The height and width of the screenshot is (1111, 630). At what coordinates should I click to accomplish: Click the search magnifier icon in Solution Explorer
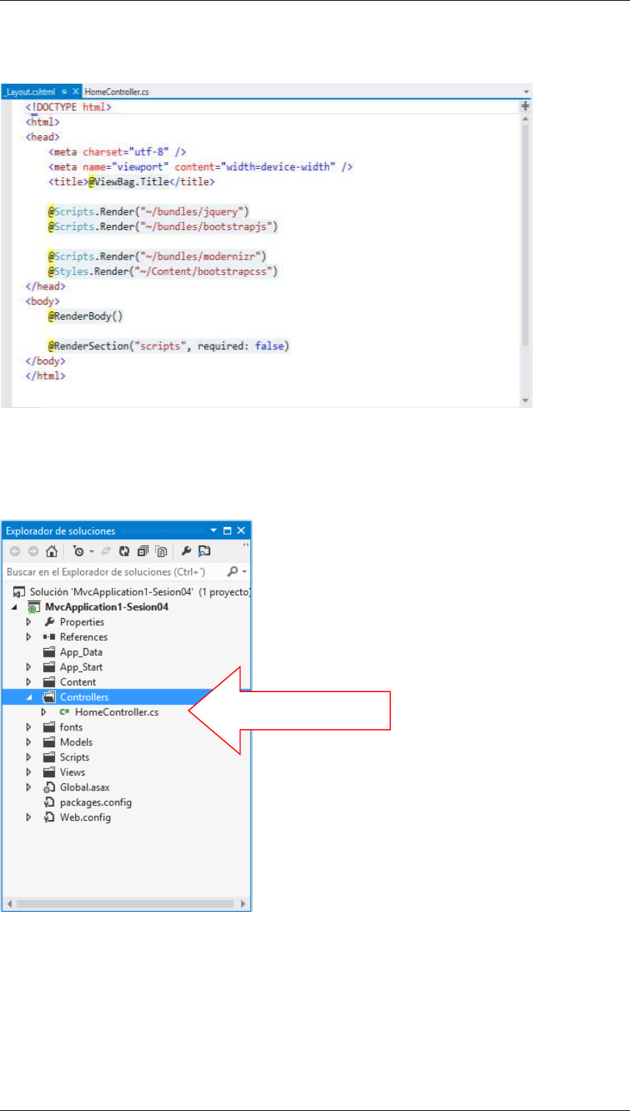(x=232, y=571)
